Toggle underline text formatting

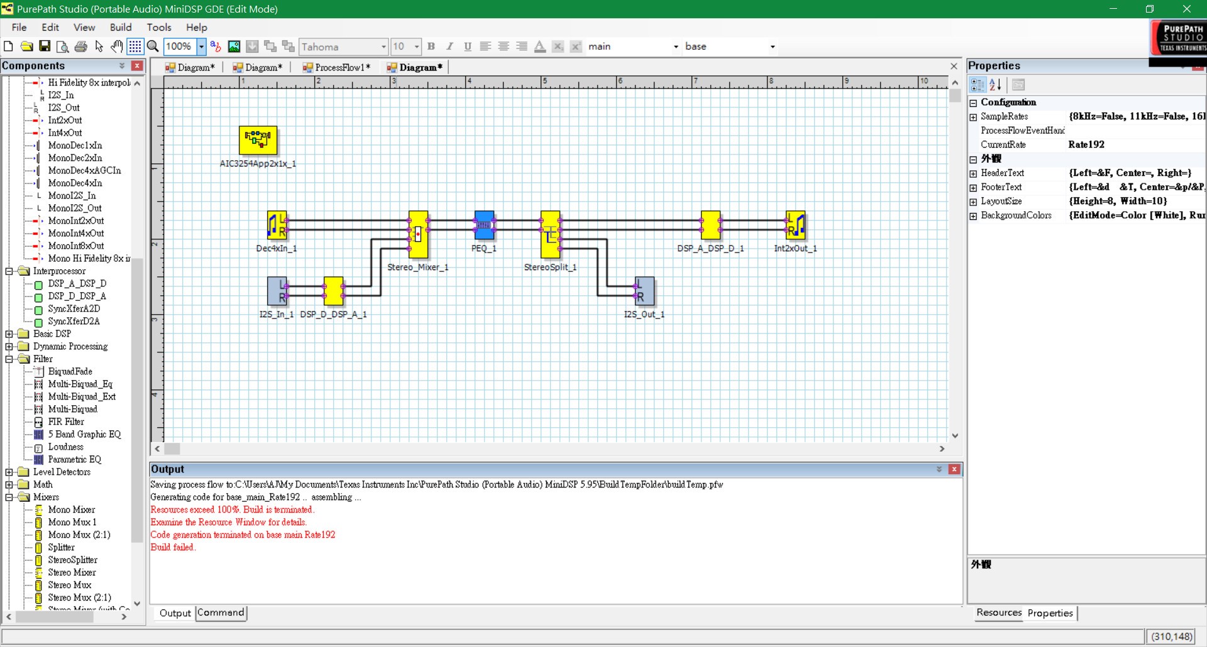tap(468, 46)
